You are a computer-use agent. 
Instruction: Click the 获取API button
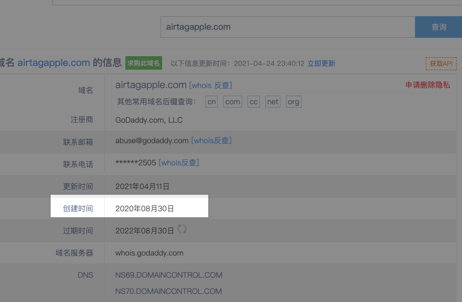point(441,64)
